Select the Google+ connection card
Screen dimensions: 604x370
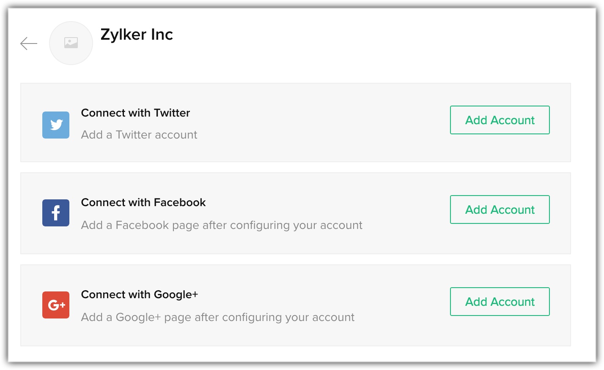point(296,305)
